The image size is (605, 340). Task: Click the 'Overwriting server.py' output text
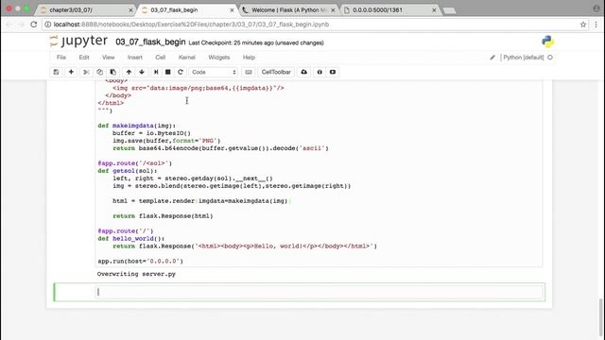[136, 274]
